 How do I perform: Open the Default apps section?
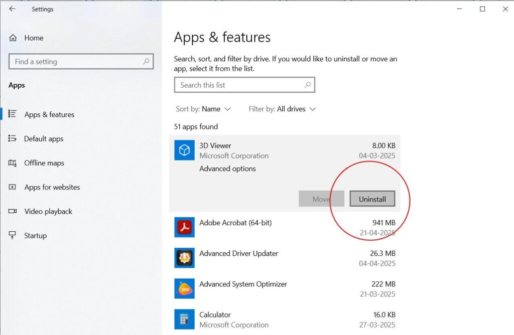44,138
